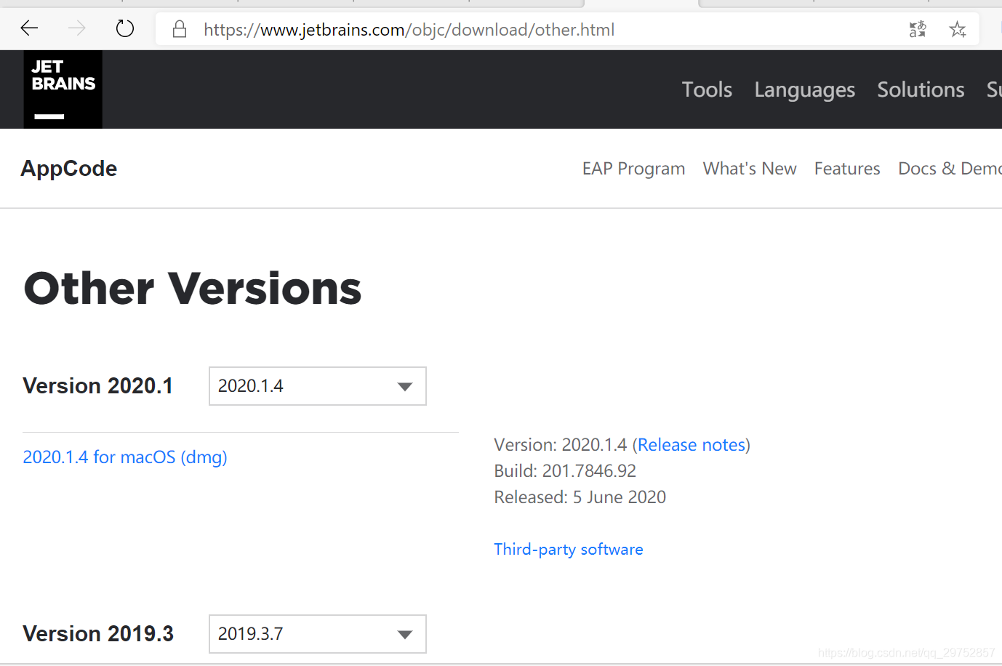Open the What's New page
Image resolution: width=1002 pixels, height=666 pixels.
750,169
